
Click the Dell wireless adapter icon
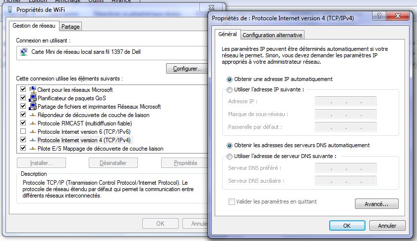24,52
